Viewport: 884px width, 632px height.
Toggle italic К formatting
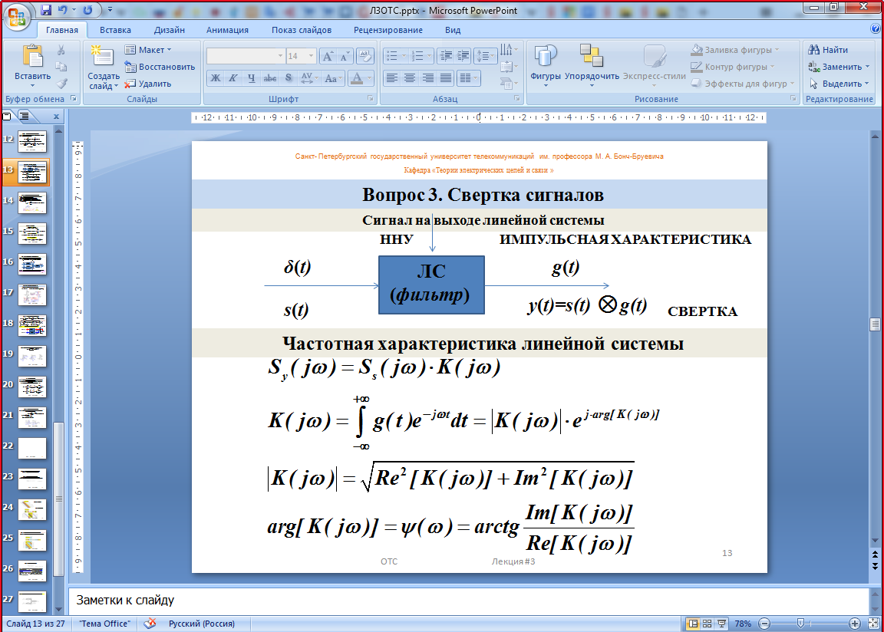tap(233, 78)
